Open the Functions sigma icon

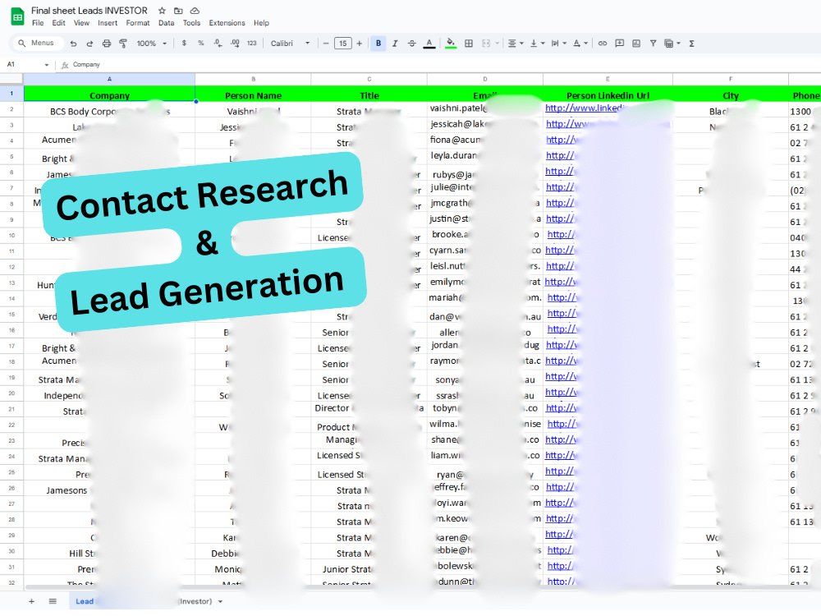point(691,44)
